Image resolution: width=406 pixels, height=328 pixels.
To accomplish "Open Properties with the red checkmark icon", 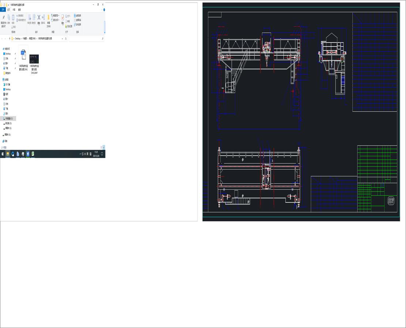I will point(63,18).
